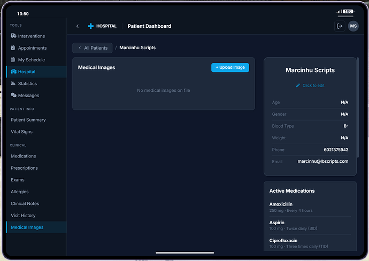Click the MS user avatar
The image size is (369, 261).
[x=353, y=26]
